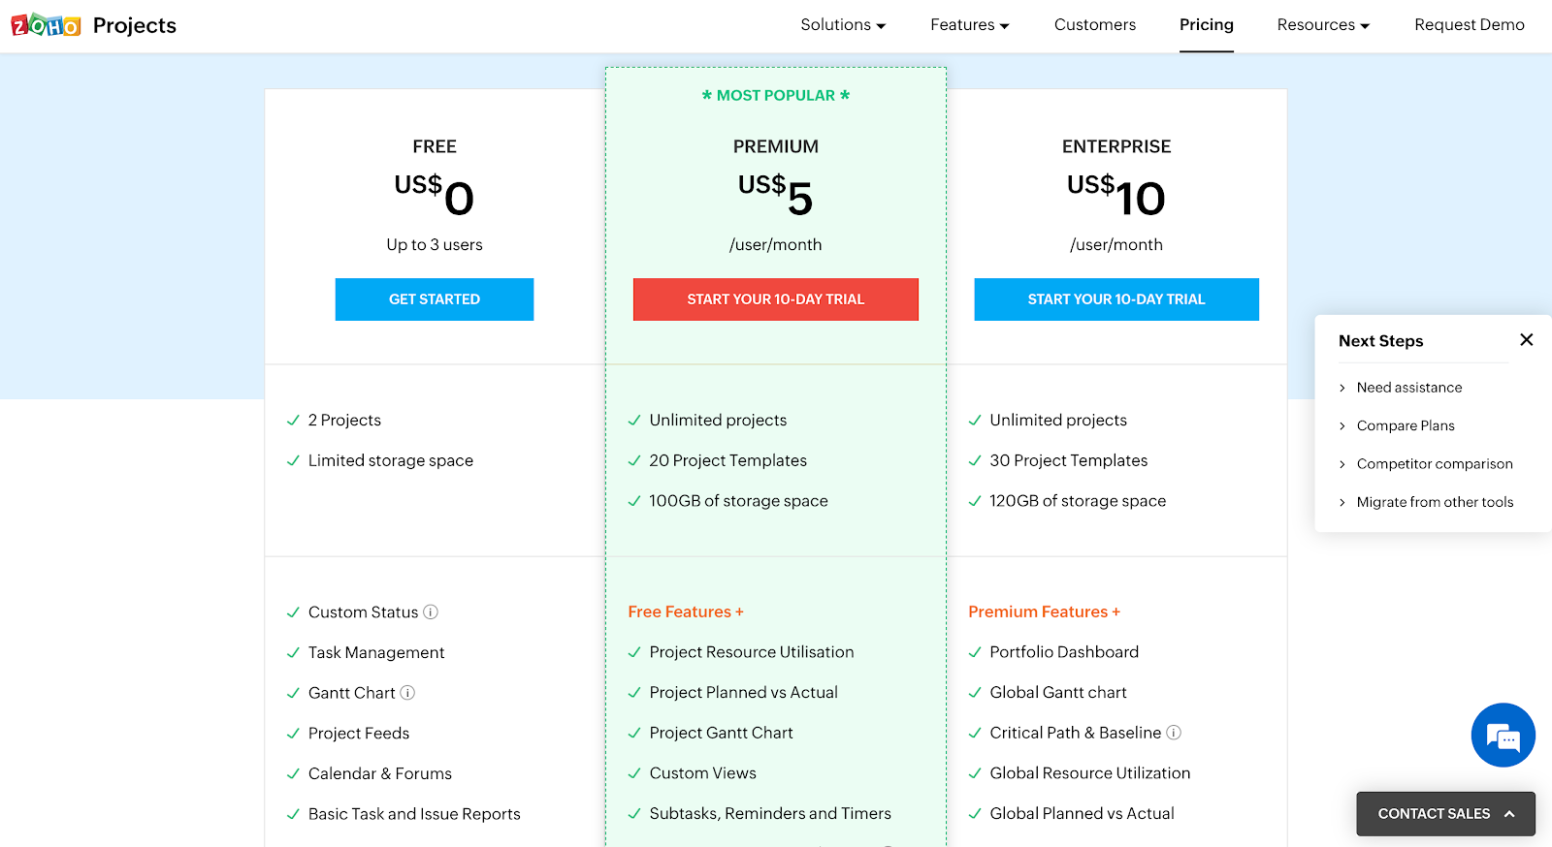The height and width of the screenshot is (847, 1552).
Task: Click 'Project Planned vs Actual' text
Action: [744, 693]
